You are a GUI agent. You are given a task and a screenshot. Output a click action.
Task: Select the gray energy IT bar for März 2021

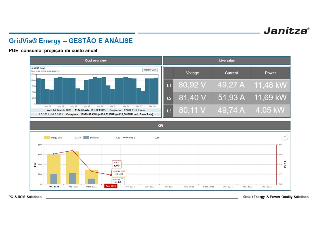pyautogui.click(x=91, y=181)
